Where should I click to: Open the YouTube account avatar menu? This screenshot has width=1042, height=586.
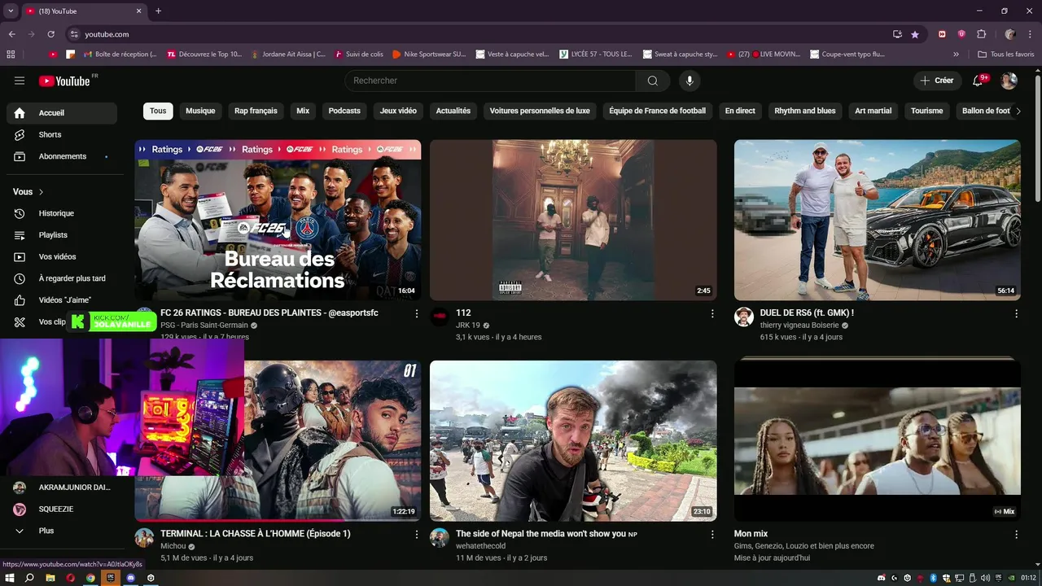[x=1009, y=81]
